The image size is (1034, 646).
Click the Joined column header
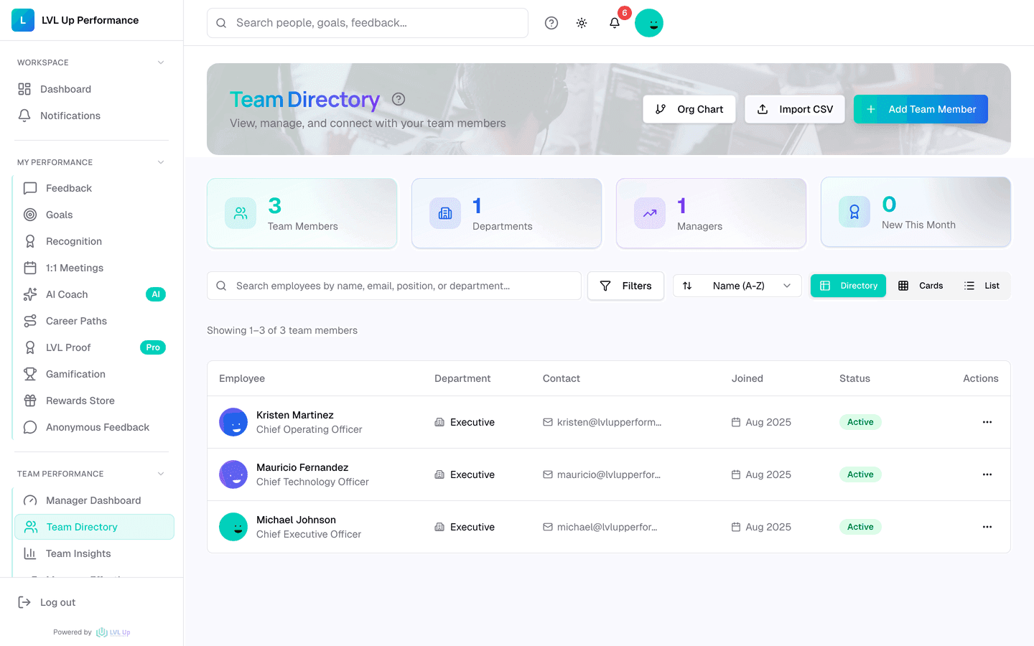[x=747, y=378]
